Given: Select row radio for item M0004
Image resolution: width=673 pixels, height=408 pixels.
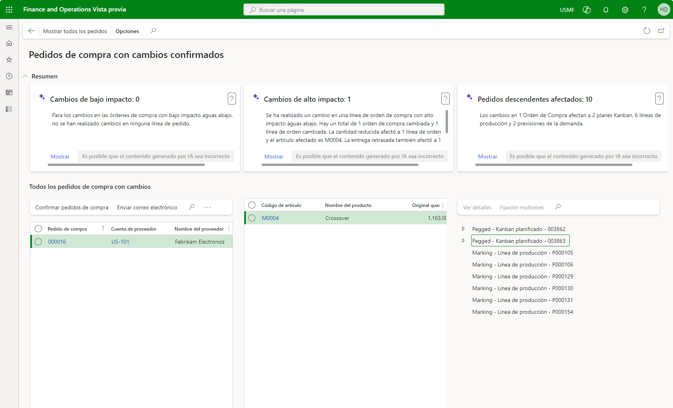Looking at the screenshot, I should pos(252,218).
